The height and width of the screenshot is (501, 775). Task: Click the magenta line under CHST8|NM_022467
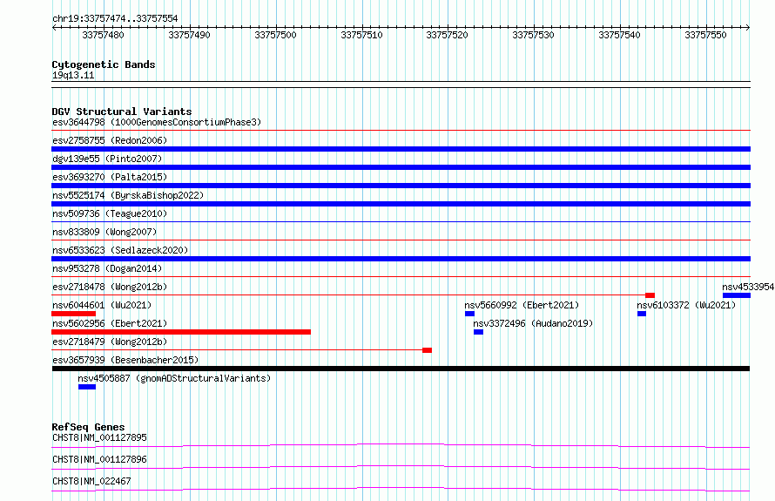point(401,489)
